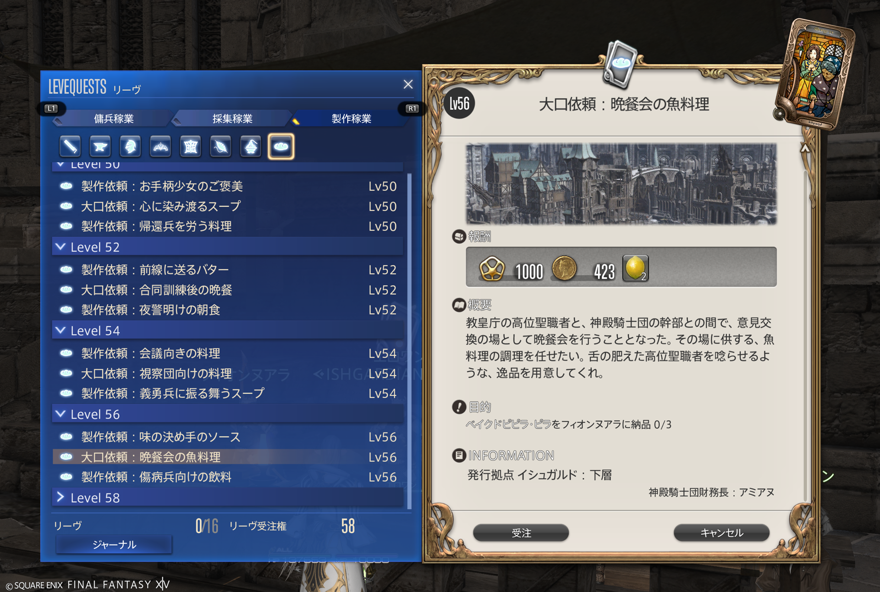Select the Armorer helmet class icon
This screenshot has width=880, height=592.
pyautogui.click(x=130, y=147)
